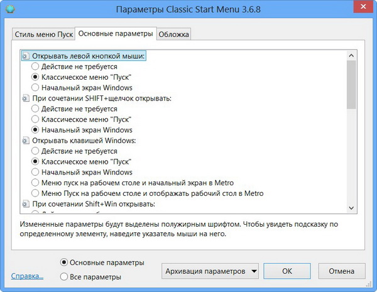Viewport: 377px width, 292px height.
Task: Click icon beside 'При сочетании Shift+Win открывать'
Action: click(25, 203)
